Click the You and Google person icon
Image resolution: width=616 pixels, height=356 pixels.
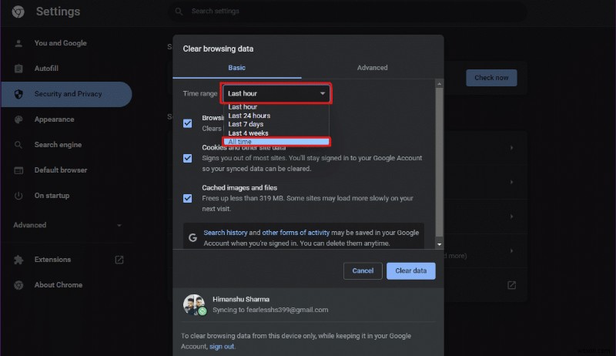[x=18, y=43]
